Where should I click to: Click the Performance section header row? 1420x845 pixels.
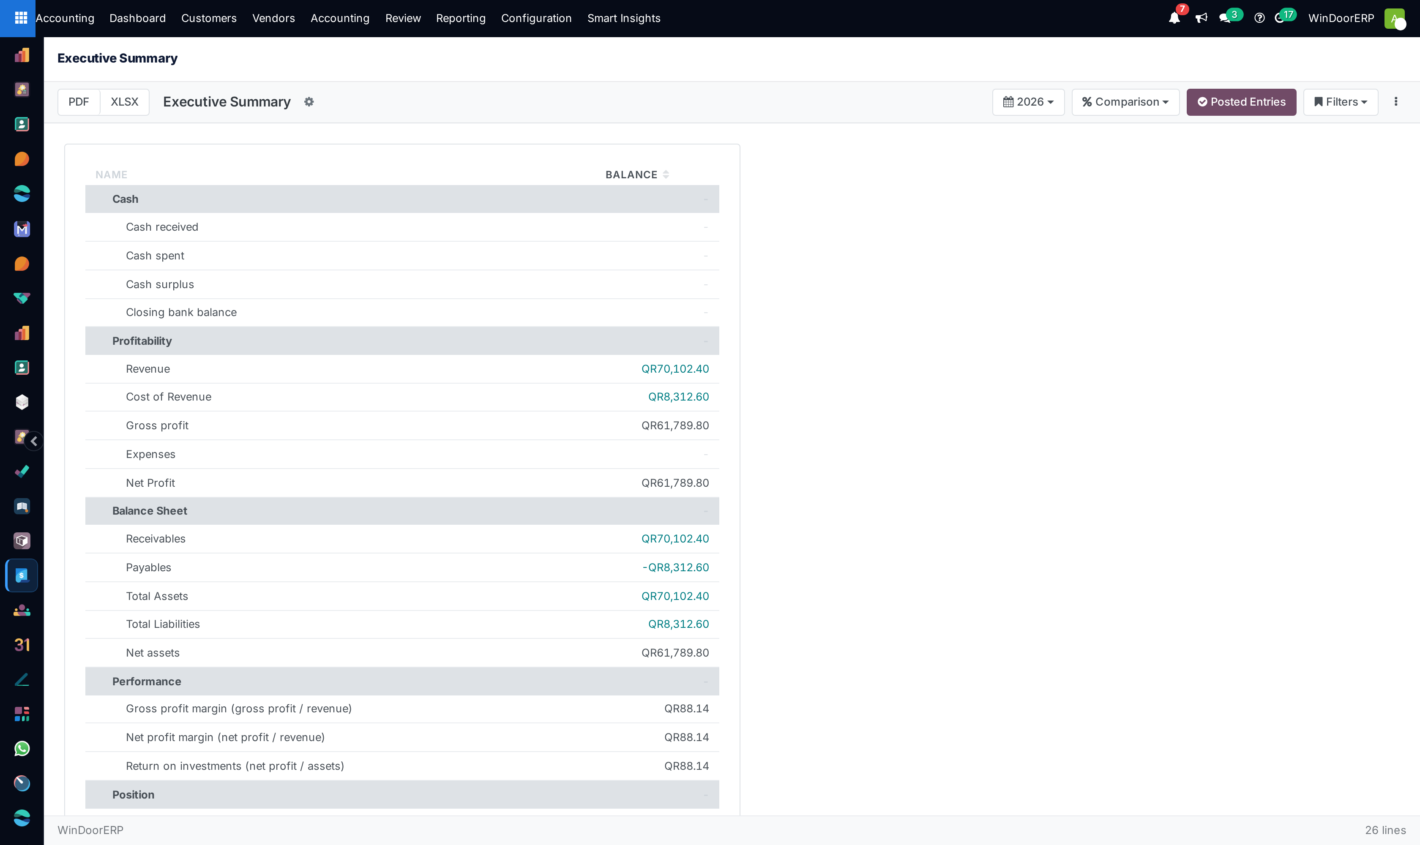pyautogui.click(x=402, y=681)
